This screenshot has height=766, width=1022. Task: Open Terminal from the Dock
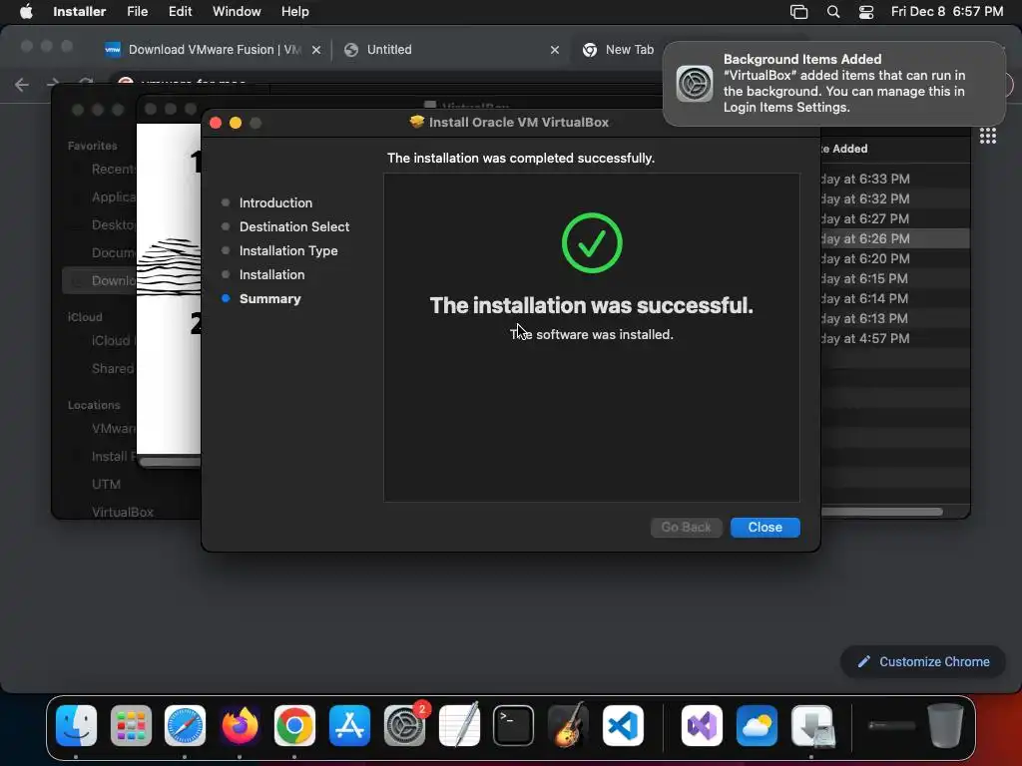click(514, 725)
